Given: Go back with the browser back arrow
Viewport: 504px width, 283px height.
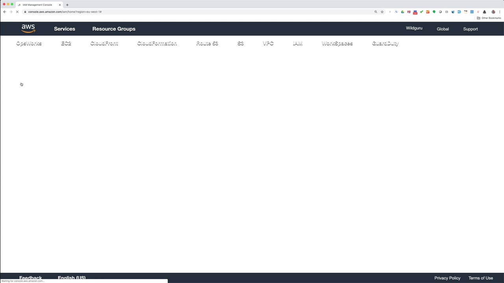Looking at the screenshot, I should (5, 12).
